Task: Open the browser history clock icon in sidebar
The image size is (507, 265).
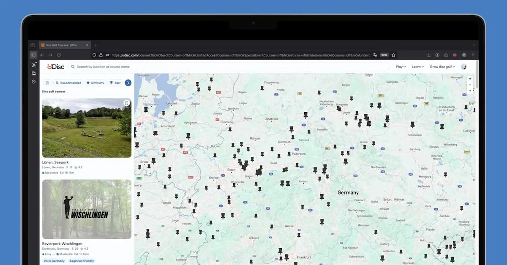Action: (33, 82)
